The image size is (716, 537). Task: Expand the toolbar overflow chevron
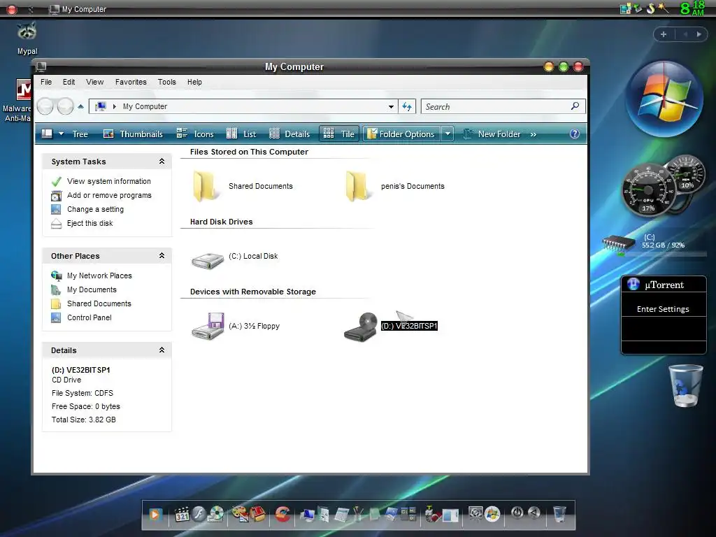(533, 134)
